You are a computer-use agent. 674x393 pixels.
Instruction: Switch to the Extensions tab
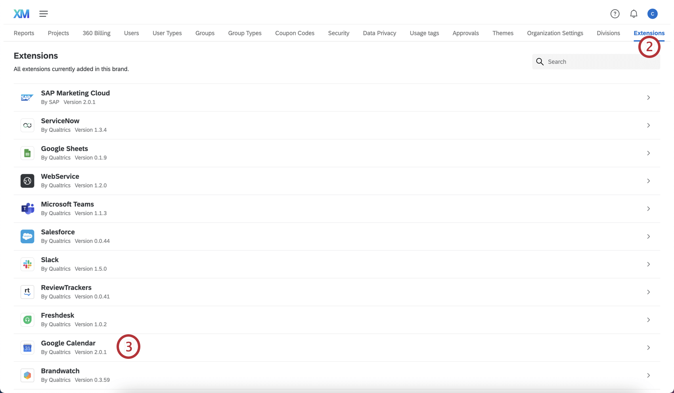coord(649,33)
